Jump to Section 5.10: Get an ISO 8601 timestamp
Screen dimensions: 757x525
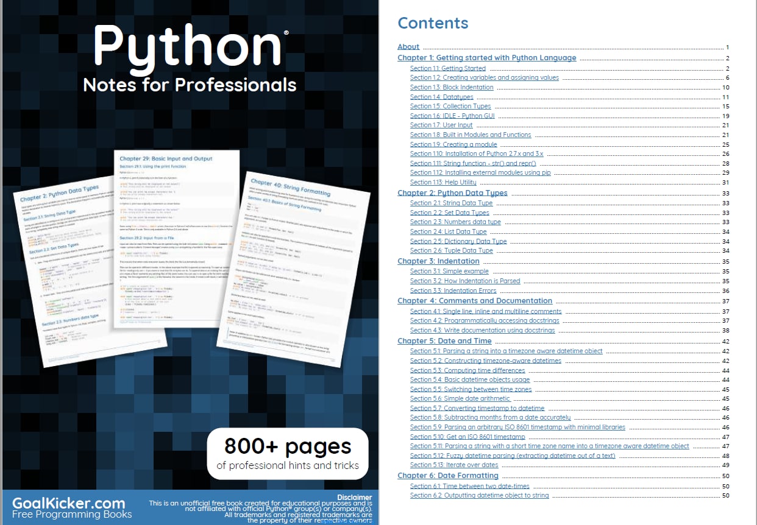pyautogui.click(x=467, y=437)
